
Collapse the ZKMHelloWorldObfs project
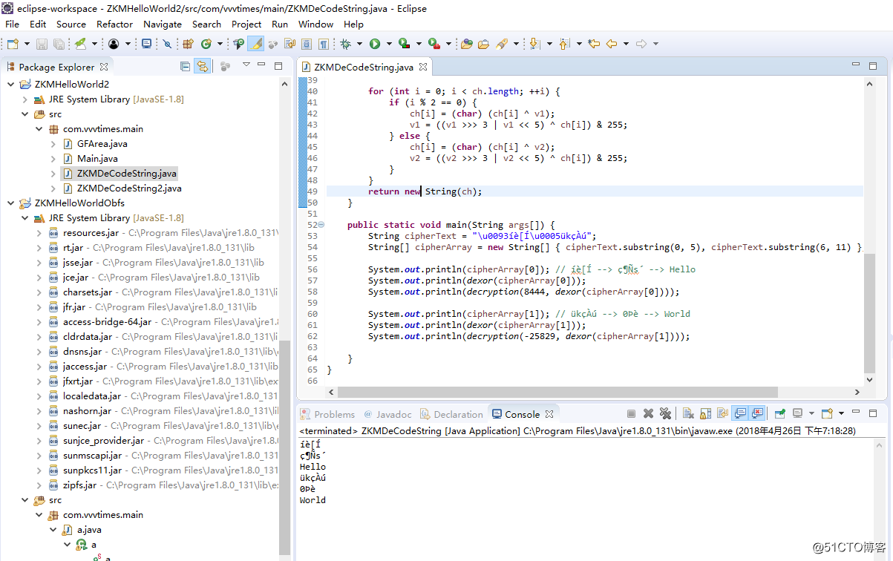pyautogui.click(x=10, y=203)
